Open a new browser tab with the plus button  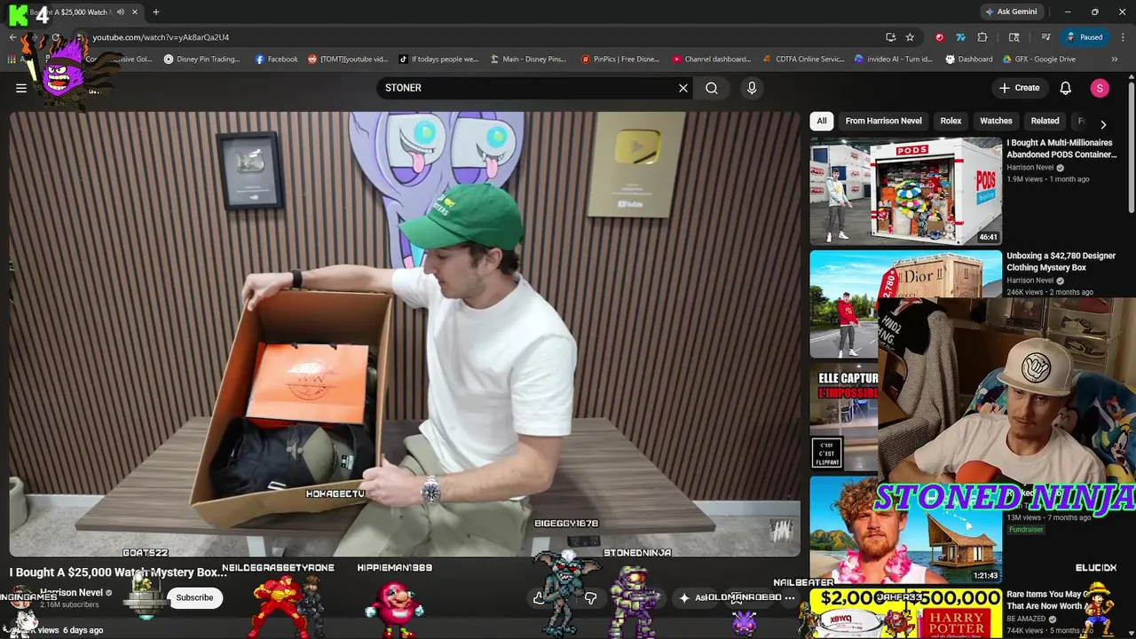pos(156,12)
